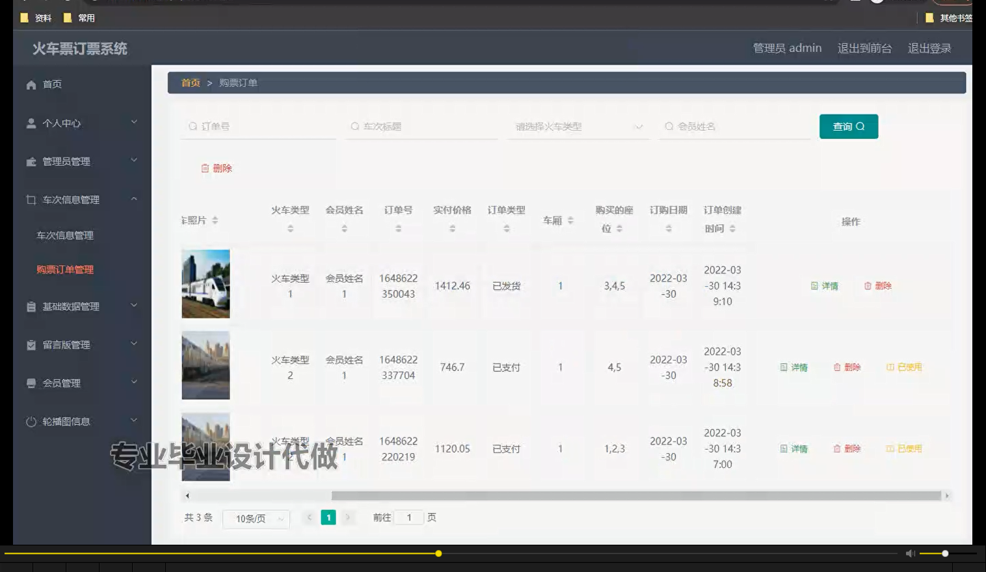The height and width of the screenshot is (572, 986).
Task: Open the 车次信息管理 submenu item
Action: pyautogui.click(x=65, y=235)
